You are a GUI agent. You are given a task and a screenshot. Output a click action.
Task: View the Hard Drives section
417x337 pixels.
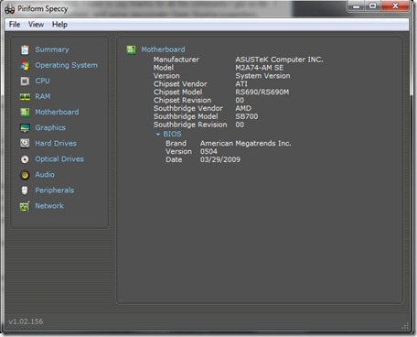coord(56,143)
